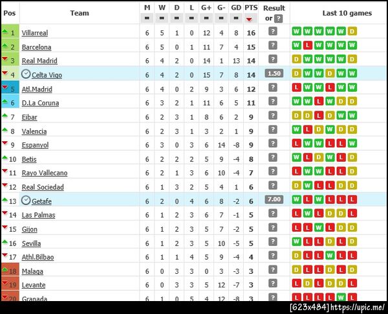The height and width of the screenshot is (314, 388).
Task: Click Villarreal's yellow draw (D) badge
Action: click(352, 32)
